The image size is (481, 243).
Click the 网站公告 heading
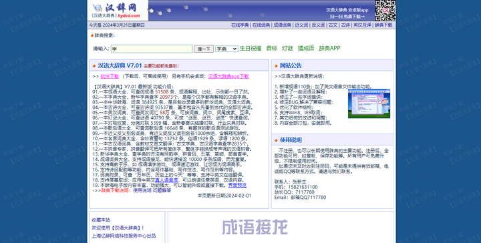[291, 65]
